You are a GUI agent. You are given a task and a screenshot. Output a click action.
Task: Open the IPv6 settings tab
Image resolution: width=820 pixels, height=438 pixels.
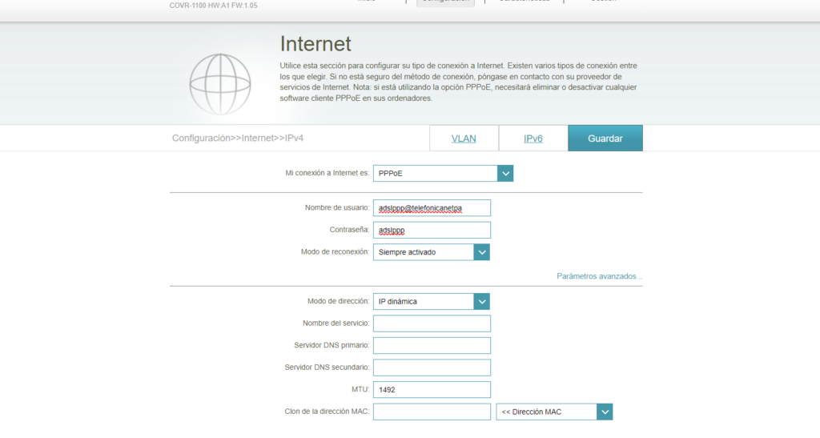click(533, 139)
